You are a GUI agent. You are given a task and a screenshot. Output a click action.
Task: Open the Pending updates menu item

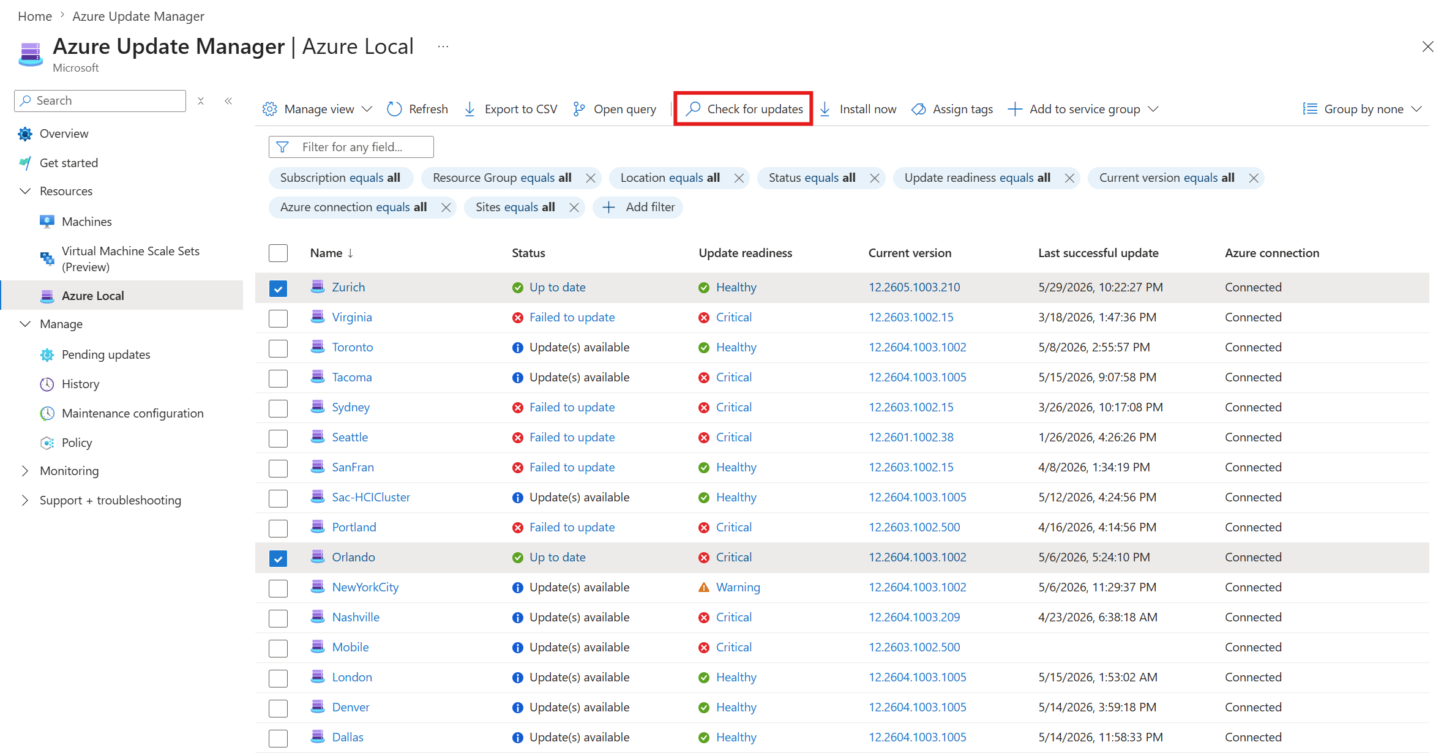click(106, 354)
